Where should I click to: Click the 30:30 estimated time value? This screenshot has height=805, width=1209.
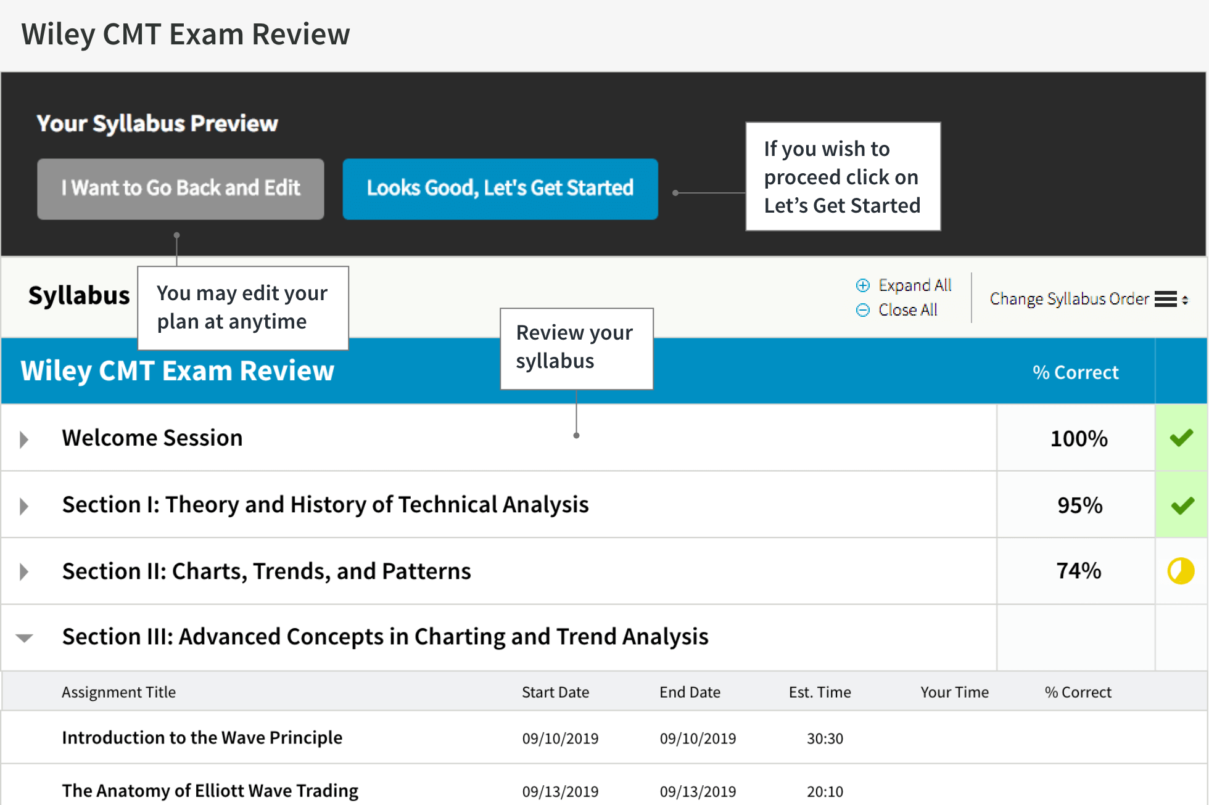(x=825, y=738)
